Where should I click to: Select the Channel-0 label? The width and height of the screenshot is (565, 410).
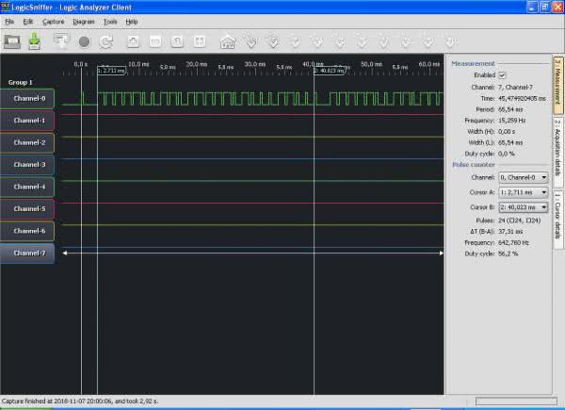(28, 98)
